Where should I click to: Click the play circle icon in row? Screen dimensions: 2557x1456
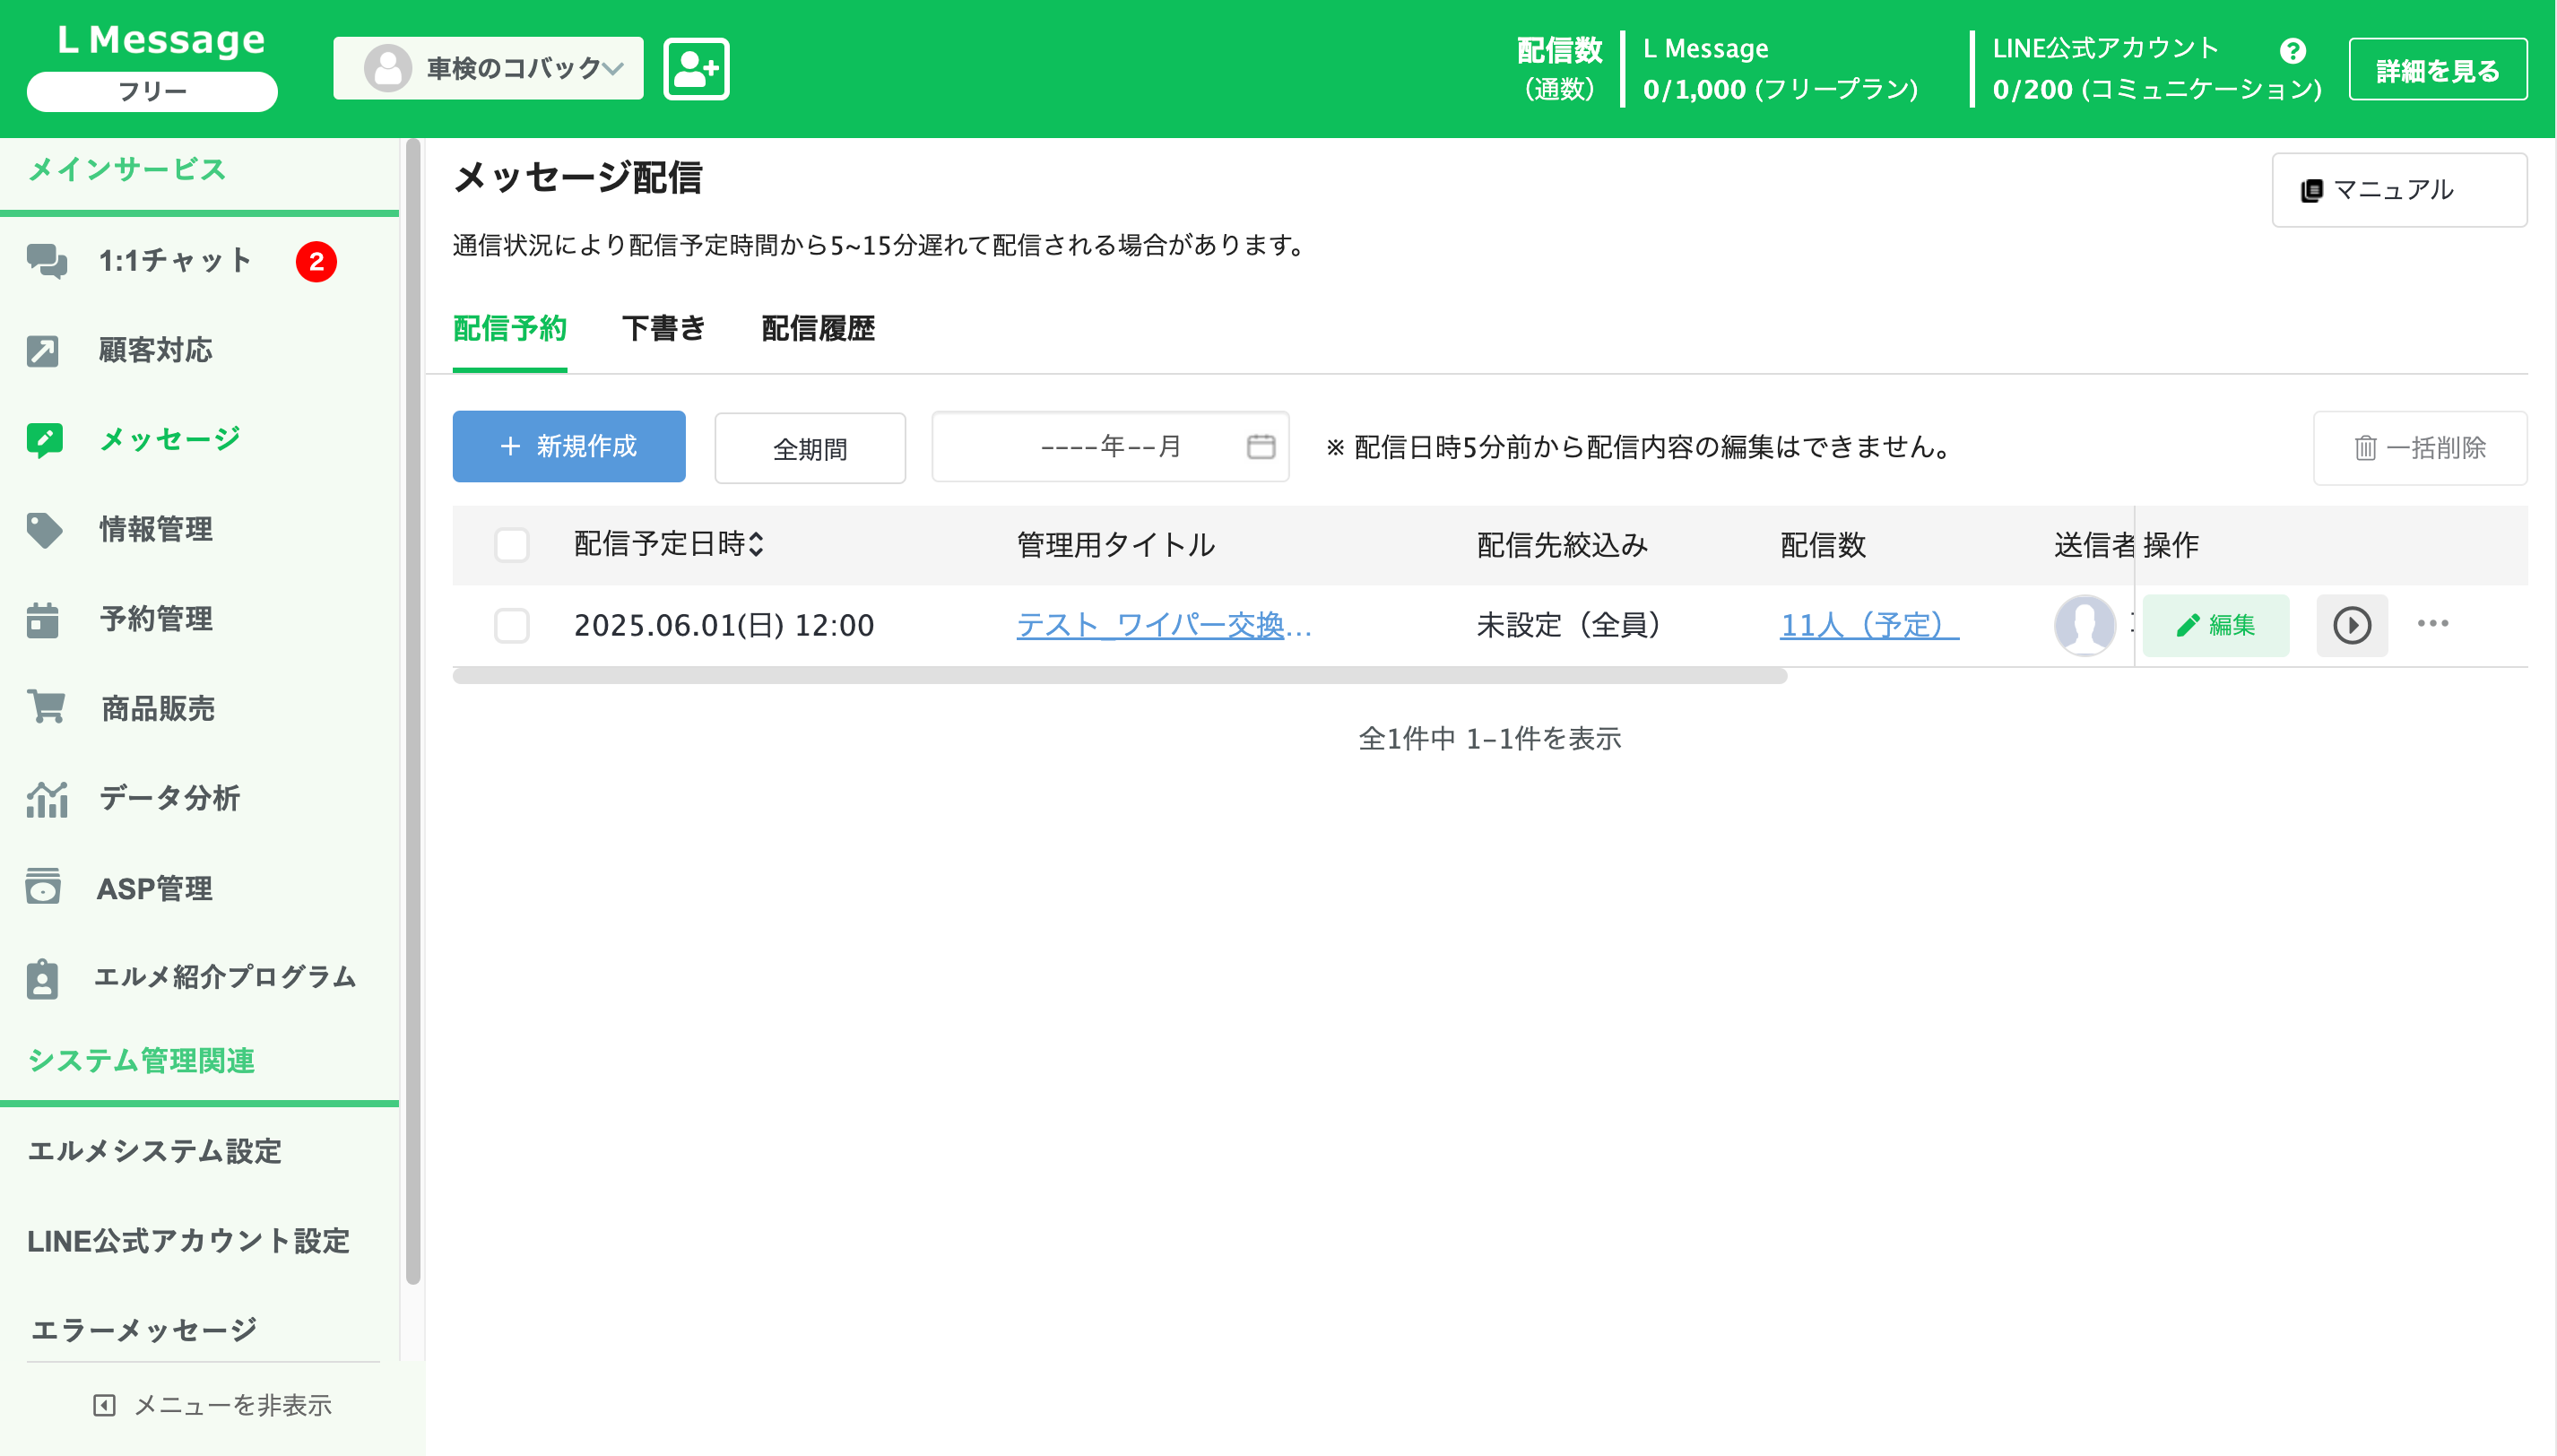(x=2352, y=626)
